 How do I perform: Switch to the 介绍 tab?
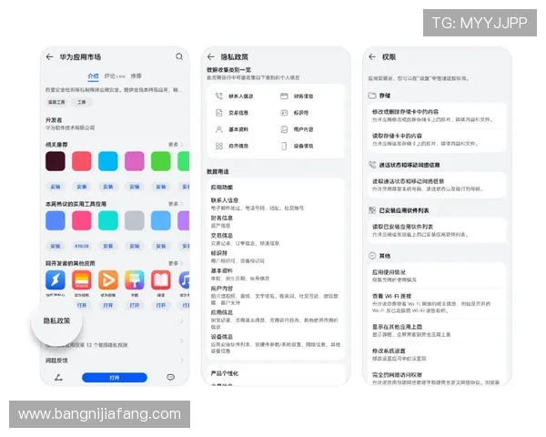93,76
